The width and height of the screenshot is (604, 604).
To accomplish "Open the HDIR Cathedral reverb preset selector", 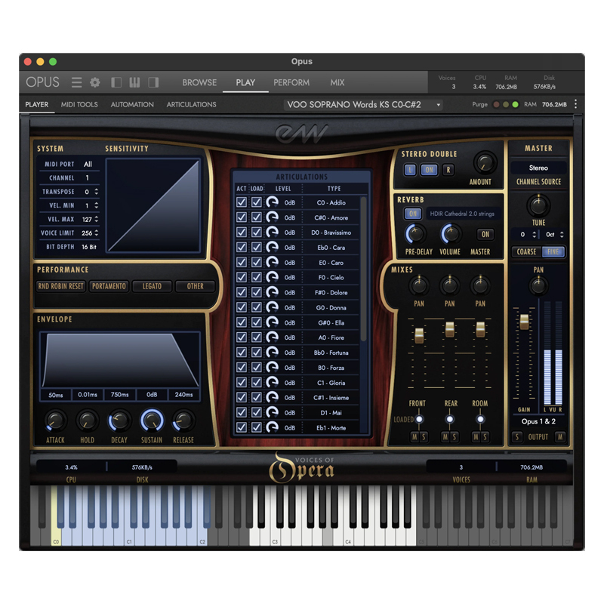I will [x=462, y=214].
